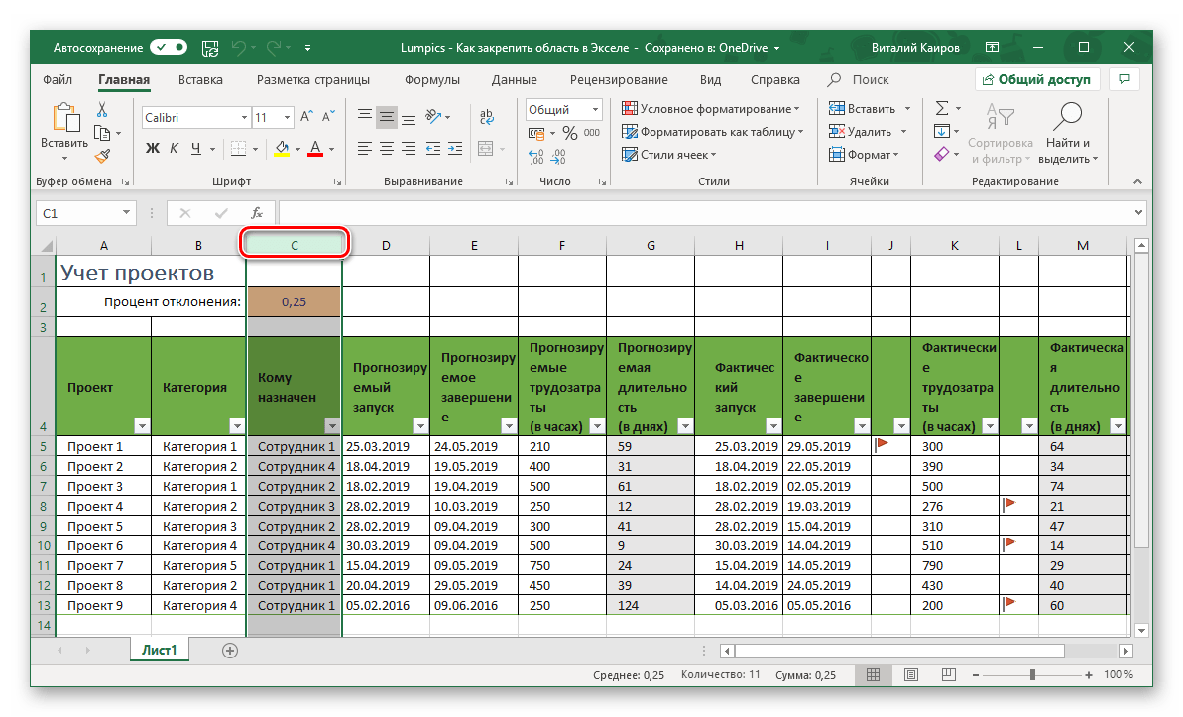The height and width of the screenshot is (717, 1183).
Task: Open the Comments speech bubble icon
Action: click(x=1124, y=79)
